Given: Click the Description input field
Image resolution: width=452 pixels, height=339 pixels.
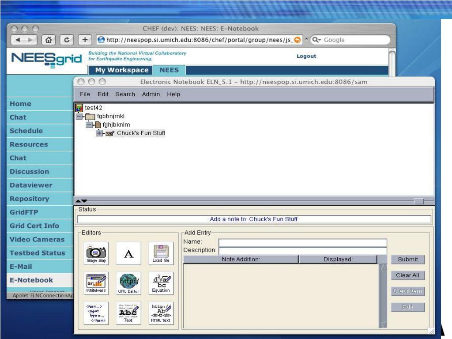Looking at the screenshot, I should tap(303, 251).
